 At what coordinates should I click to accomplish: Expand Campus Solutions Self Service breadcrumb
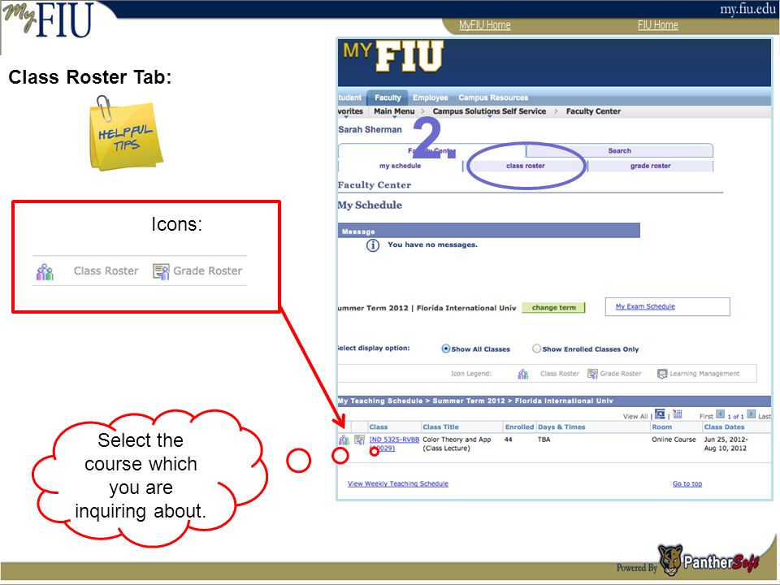pos(489,112)
